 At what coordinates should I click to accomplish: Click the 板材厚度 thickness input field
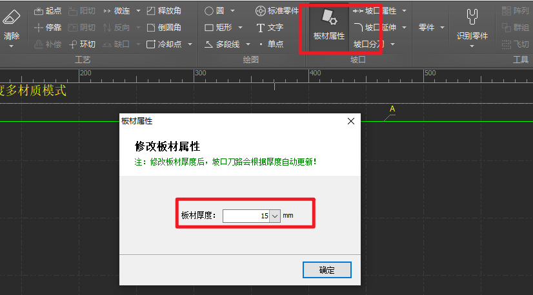point(246,216)
